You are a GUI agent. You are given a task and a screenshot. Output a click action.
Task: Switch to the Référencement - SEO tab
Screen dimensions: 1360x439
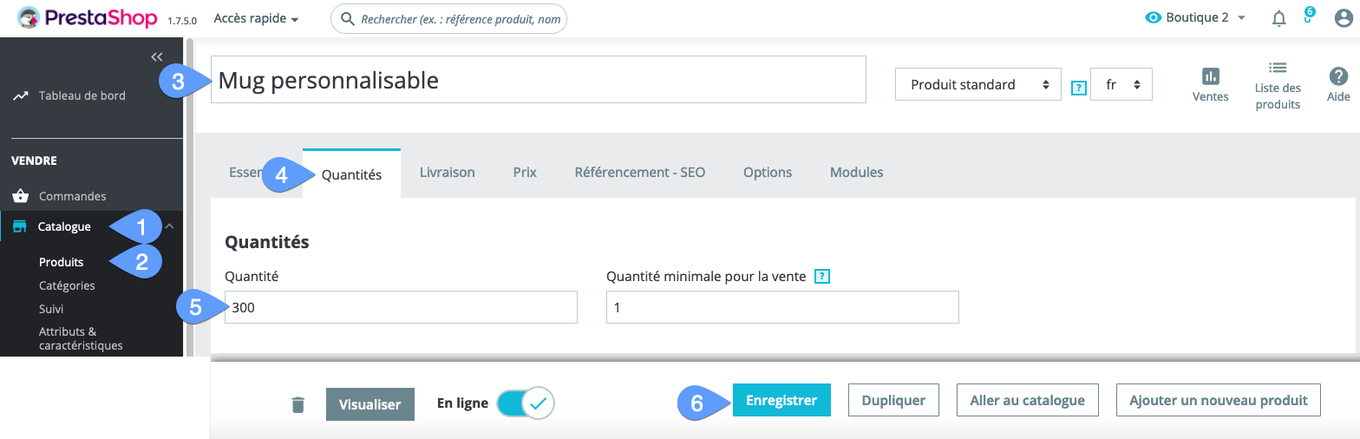[x=639, y=173]
